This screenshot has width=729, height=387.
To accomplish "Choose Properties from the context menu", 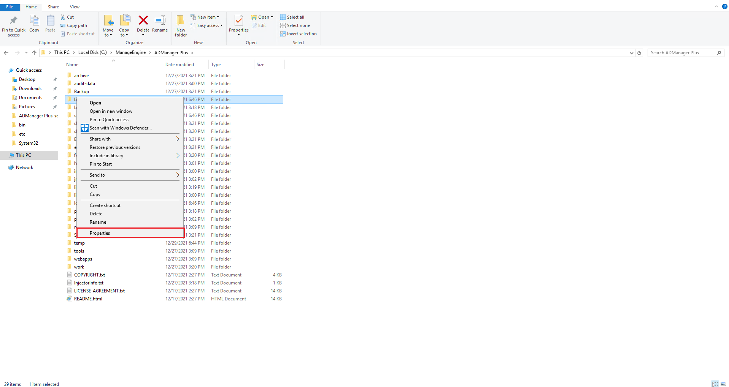I will click(130, 233).
